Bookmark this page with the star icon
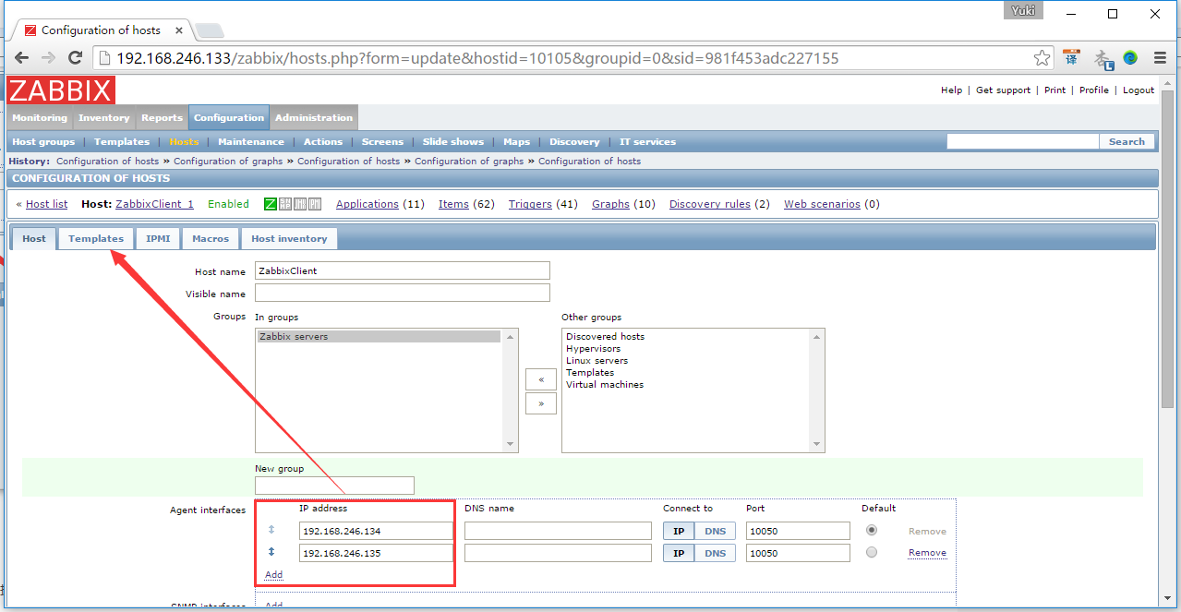Viewport: 1181px width, 612px height. coord(1042,58)
